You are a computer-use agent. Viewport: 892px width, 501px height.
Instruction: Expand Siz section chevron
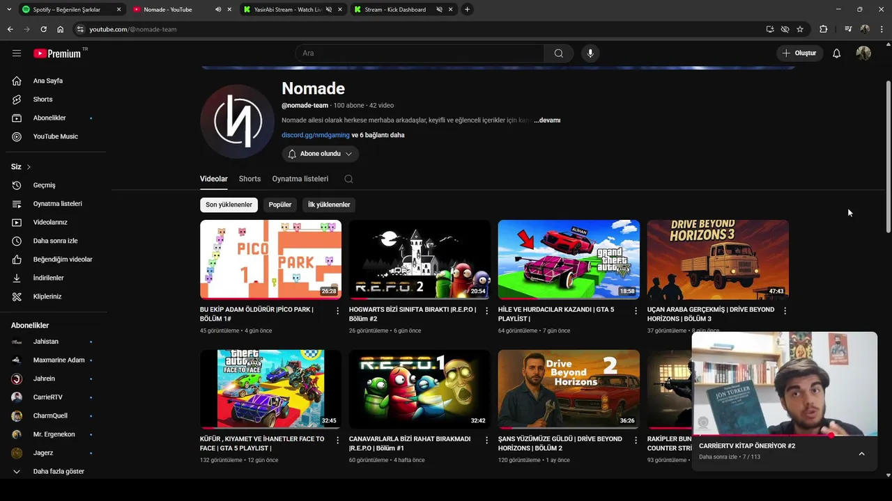pos(29,167)
